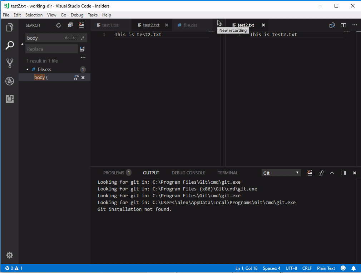361x273 pixels.
Task: Open the File menu
Action: (6, 15)
